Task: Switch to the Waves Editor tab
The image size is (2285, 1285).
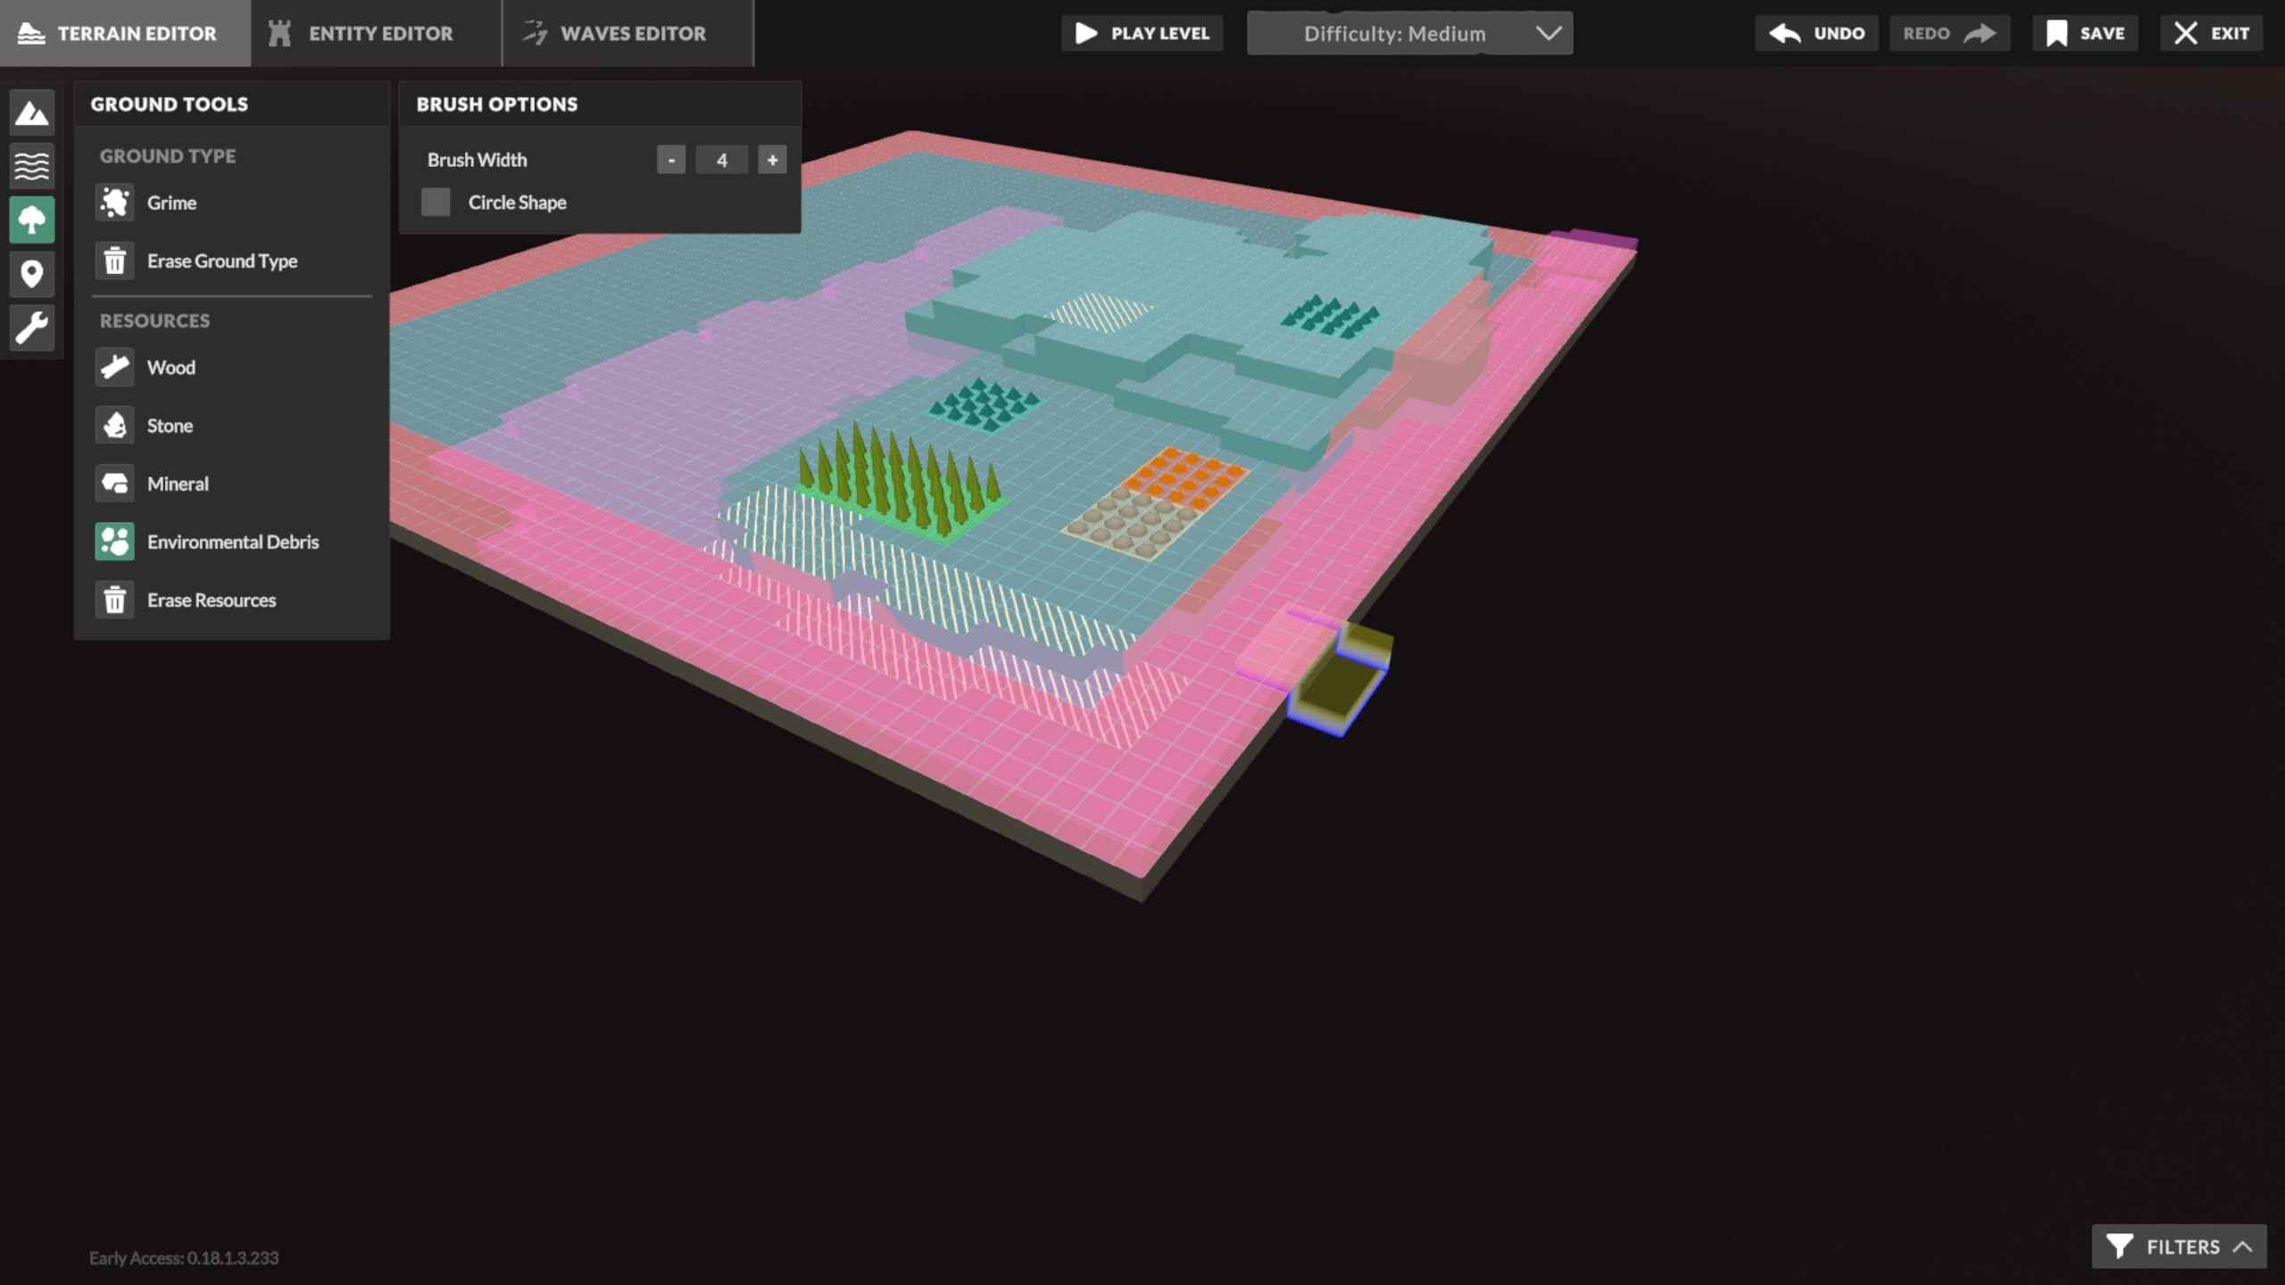Action: pyautogui.click(x=628, y=33)
